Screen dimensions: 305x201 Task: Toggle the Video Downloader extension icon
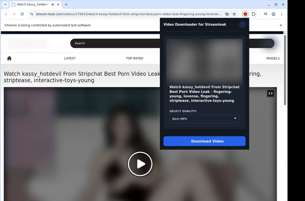pyautogui.click(x=245, y=14)
